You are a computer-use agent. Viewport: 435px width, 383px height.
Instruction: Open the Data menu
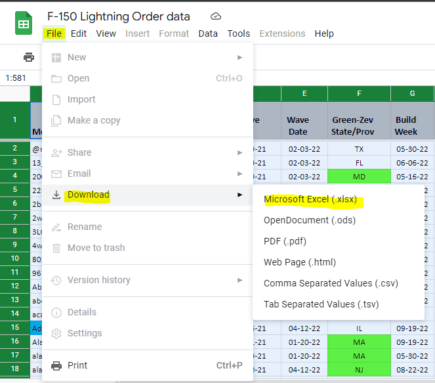[x=208, y=34]
